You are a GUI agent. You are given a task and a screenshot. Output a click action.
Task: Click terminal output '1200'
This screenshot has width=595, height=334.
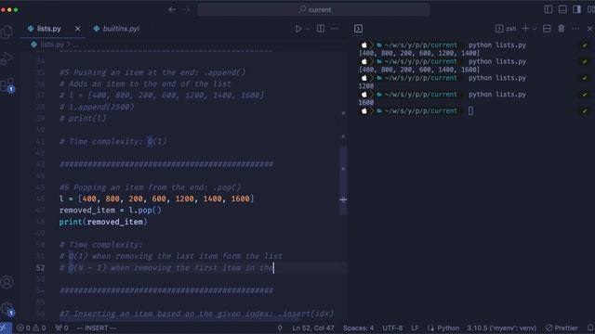pyautogui.click(x=365, y=86)
